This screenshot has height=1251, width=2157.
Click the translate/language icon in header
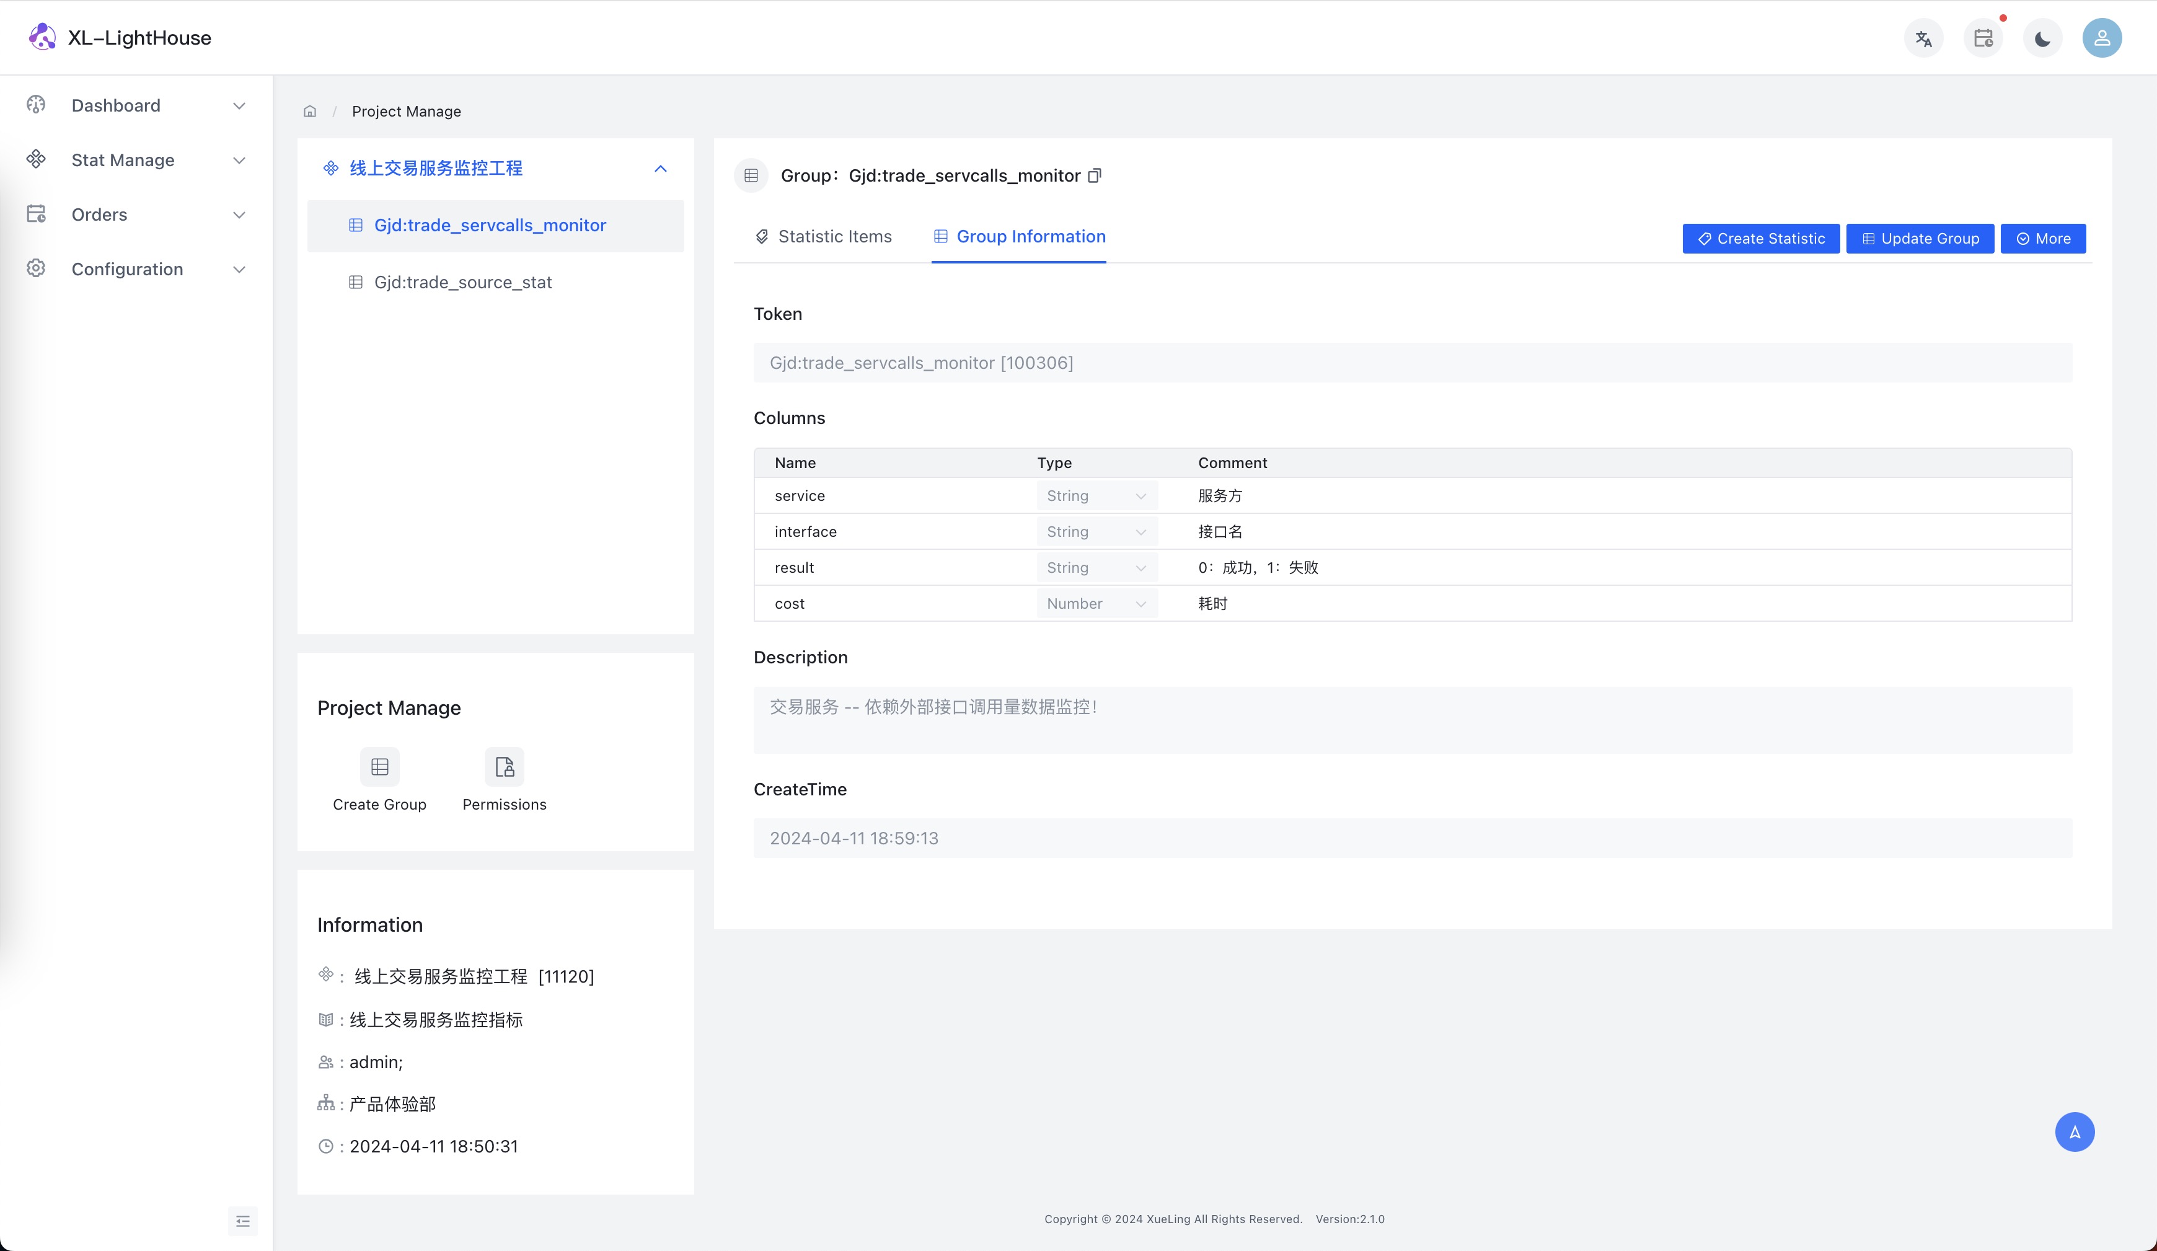click(1925, 37)
